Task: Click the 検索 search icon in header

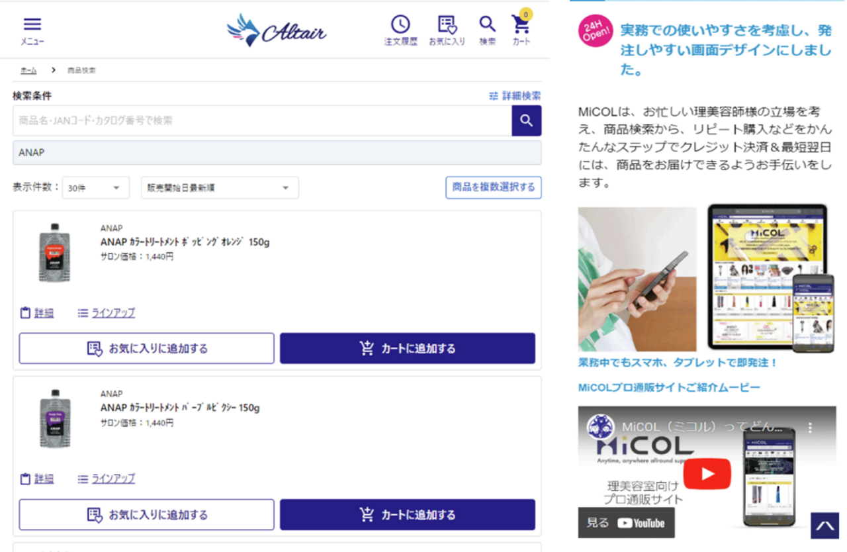Action: [x=488, y=28]
